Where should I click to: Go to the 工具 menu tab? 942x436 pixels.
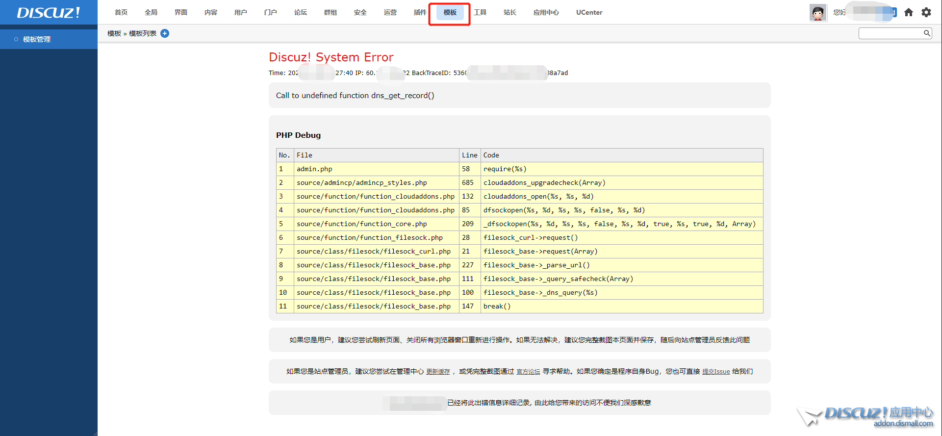480,12
